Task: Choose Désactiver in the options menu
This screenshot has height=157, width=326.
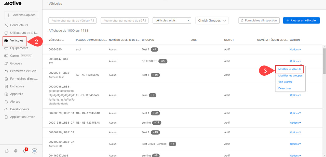Action: [x=284, y=88]
